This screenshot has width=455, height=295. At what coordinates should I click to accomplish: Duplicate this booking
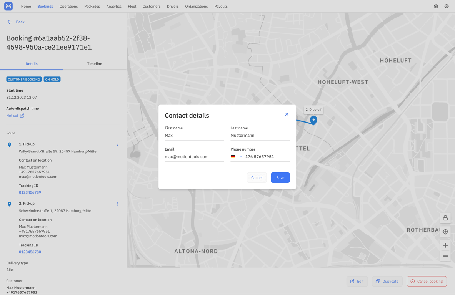pyautogui.click(x=387, y=282)
